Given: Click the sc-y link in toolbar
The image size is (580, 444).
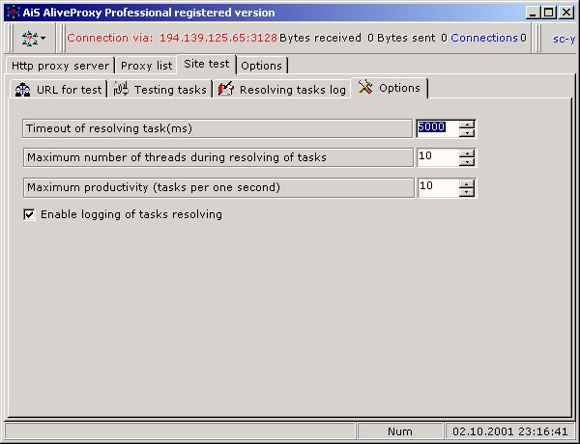Looking at the screenshot, I should coord(564,39).
